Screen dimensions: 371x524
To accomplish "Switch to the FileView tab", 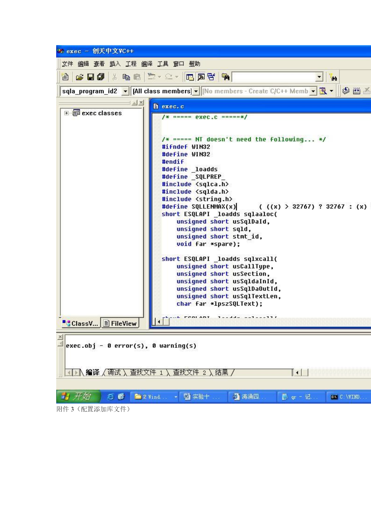I will click(x=120, y=323).
